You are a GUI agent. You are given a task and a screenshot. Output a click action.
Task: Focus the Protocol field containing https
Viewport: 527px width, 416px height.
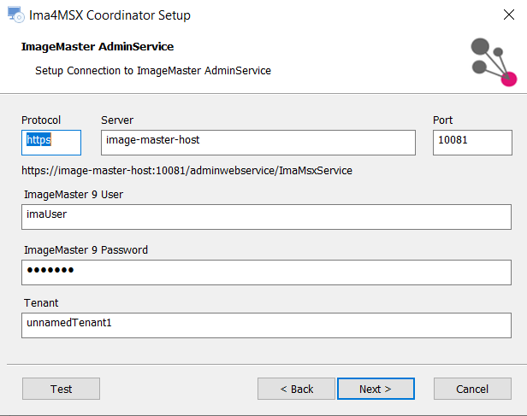[x=51, y=143]
